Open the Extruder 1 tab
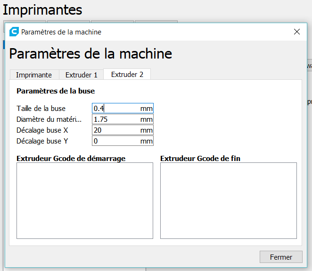The image size is (312, 271). point(81,75)
